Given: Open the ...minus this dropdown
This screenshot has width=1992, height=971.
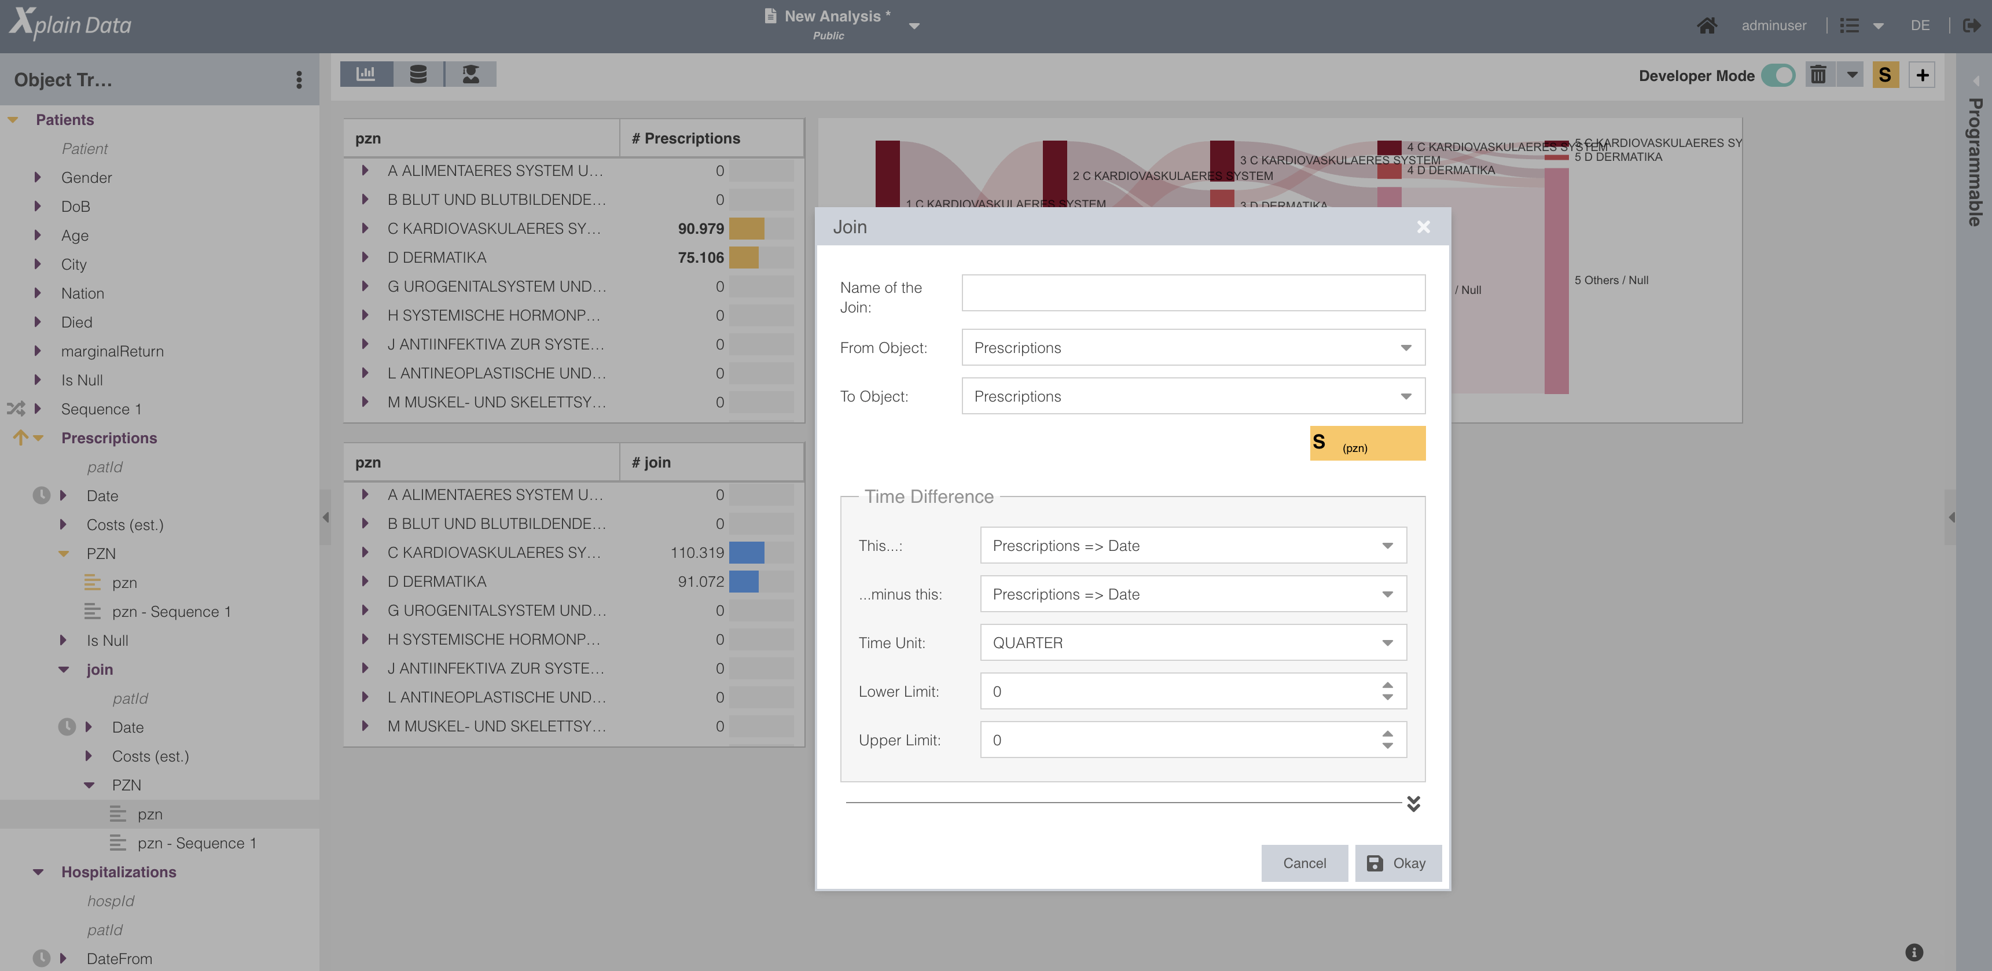Looking at the screenshot, I should [1193, 594].
